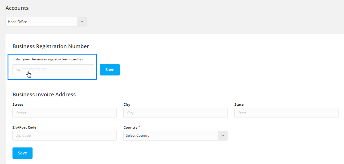
Task: Click the State field label
Action: pyautogui.click(x=239, y=104)
